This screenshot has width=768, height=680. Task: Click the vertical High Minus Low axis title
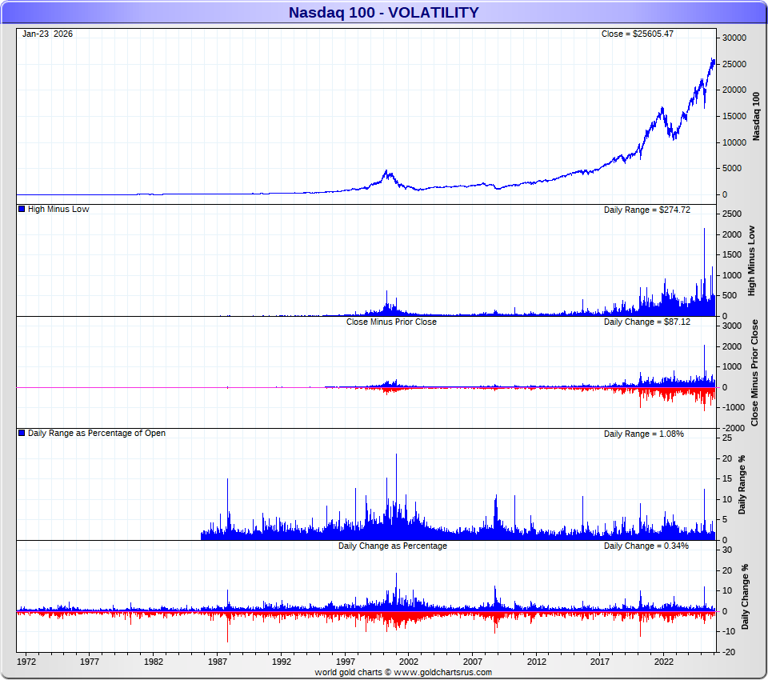[x=752, y=261]
